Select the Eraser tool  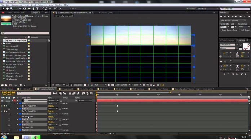(x=50, y=9)
